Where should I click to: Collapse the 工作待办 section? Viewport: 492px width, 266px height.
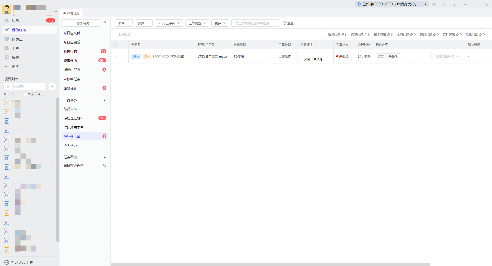(x=105, y=101)
